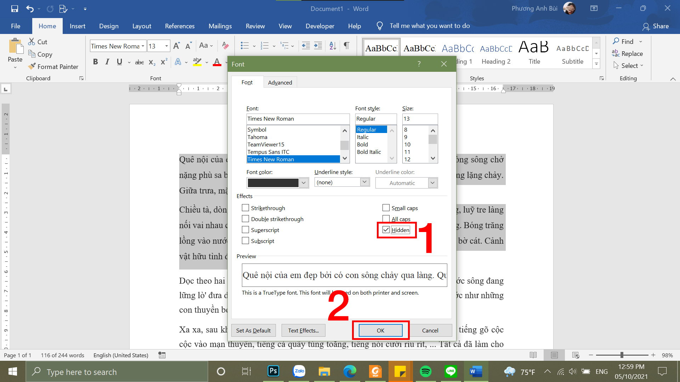680x382 pixels.
Task: Expand the Underline style dropdown
Action: click(x=365, y=182)
